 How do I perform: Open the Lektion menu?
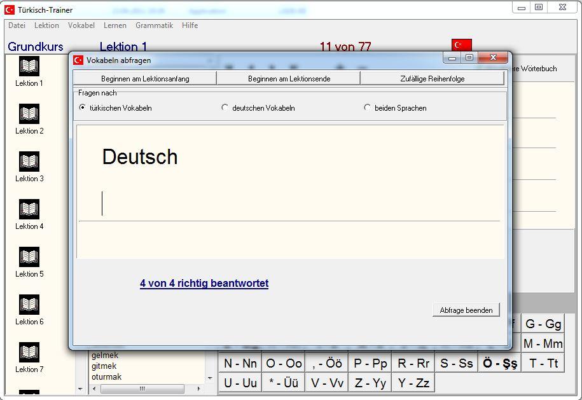coord(46,25)
